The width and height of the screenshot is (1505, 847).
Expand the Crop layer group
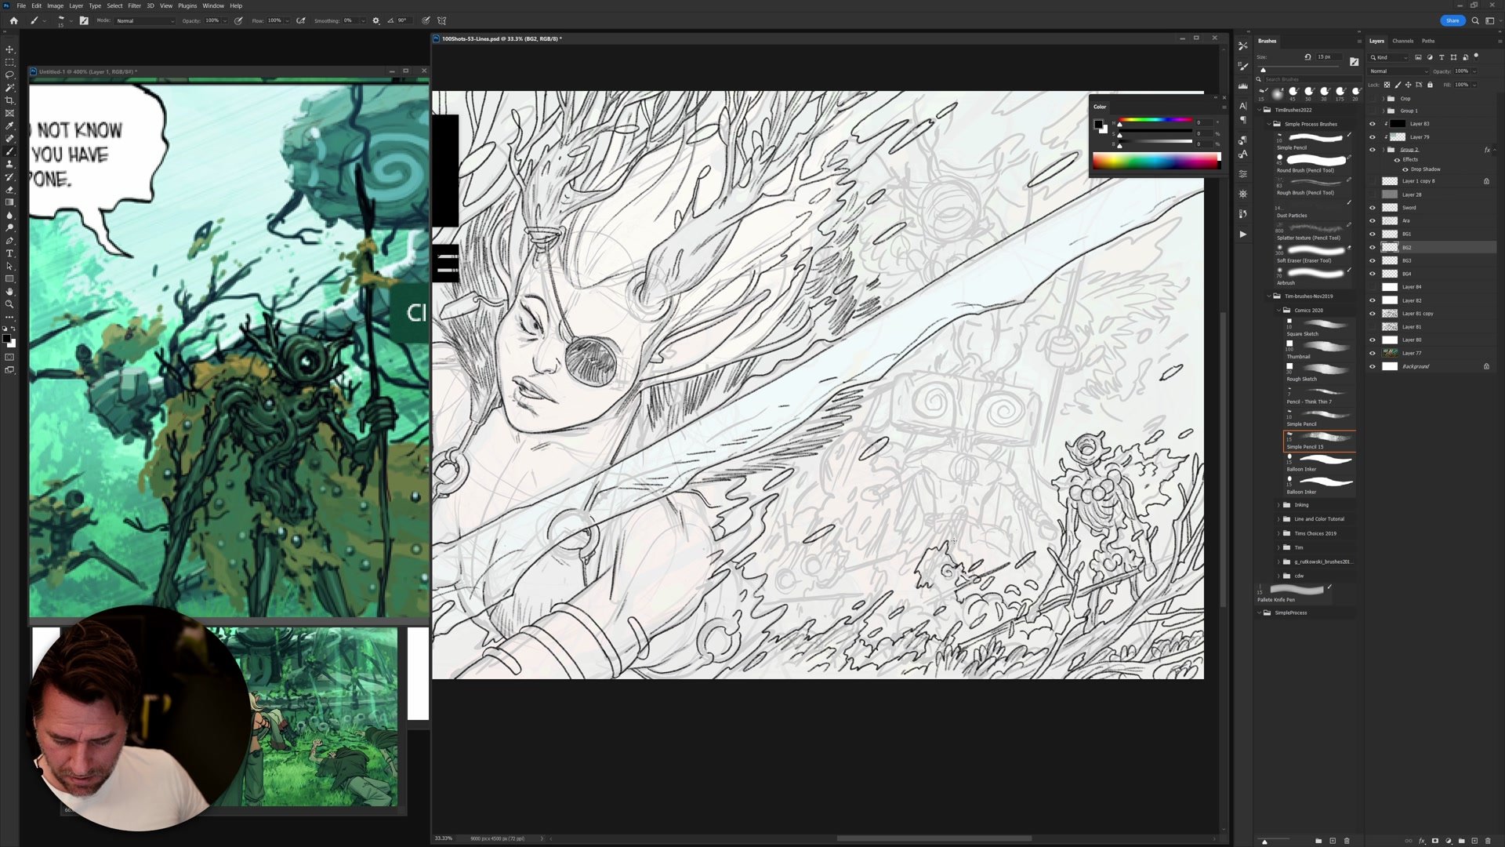[x=1384, y=99]
